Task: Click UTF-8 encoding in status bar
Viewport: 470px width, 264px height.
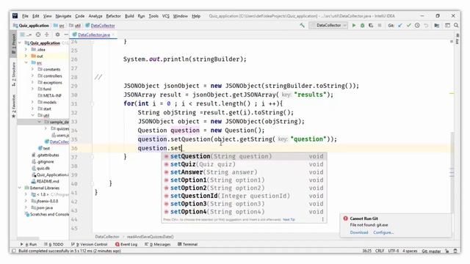Action: click(394, 251)
